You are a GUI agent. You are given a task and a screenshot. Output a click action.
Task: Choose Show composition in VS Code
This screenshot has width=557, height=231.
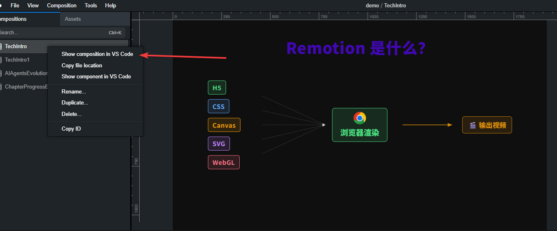(x=97, y=54)
